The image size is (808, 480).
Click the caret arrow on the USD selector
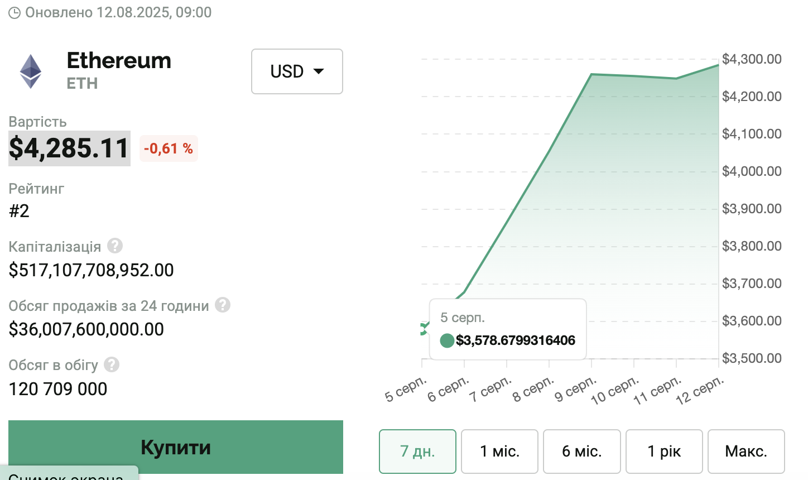(318, 71)
